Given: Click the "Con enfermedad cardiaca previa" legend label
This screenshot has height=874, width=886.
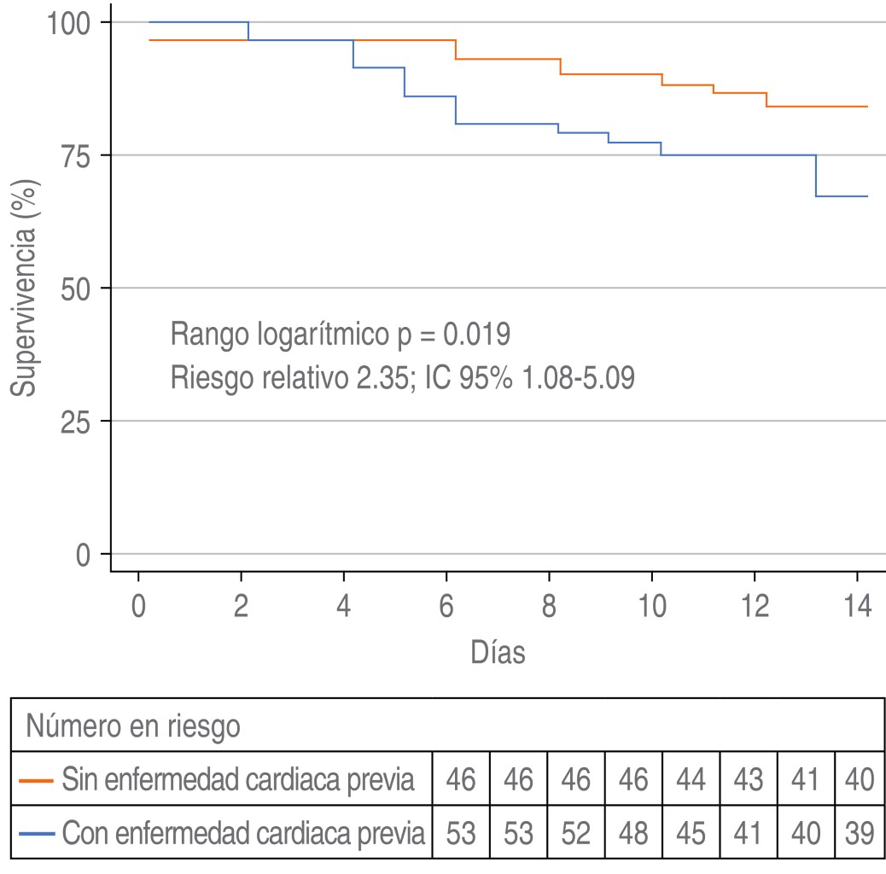Looking at the screenshot, I should click(243, 832).
